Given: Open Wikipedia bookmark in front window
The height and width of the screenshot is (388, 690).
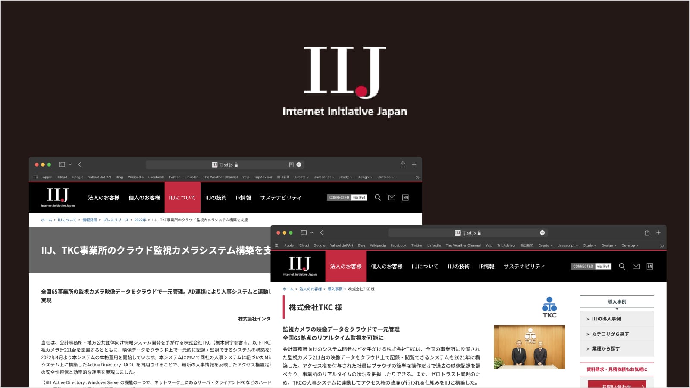Looking at the screenshot, I should point(378,245).
